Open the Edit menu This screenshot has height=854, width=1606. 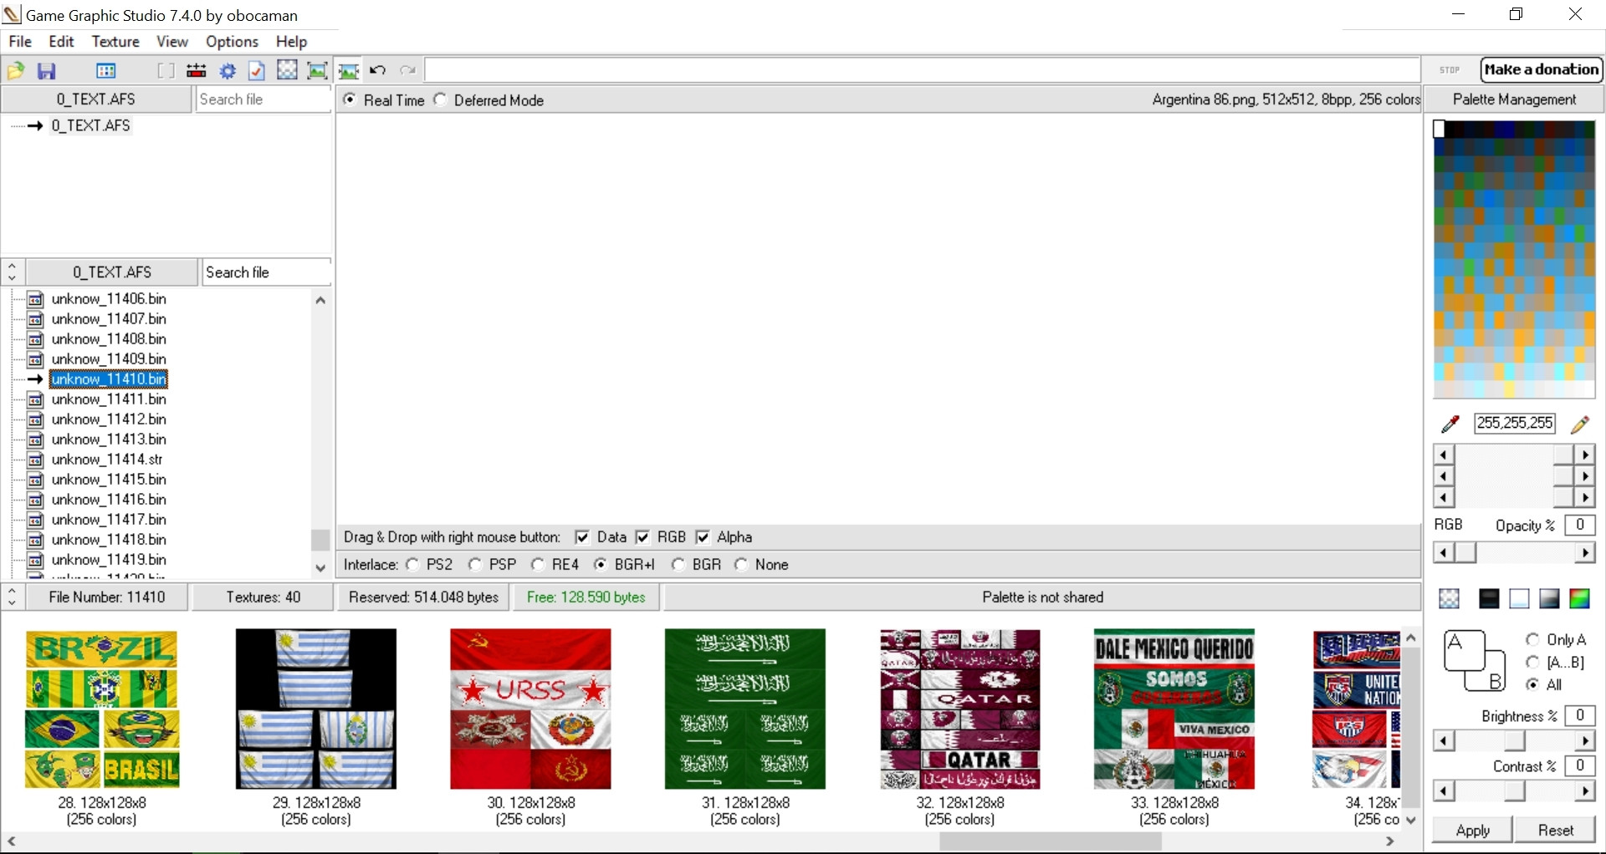pyautogui.click(x=61, y=42)
